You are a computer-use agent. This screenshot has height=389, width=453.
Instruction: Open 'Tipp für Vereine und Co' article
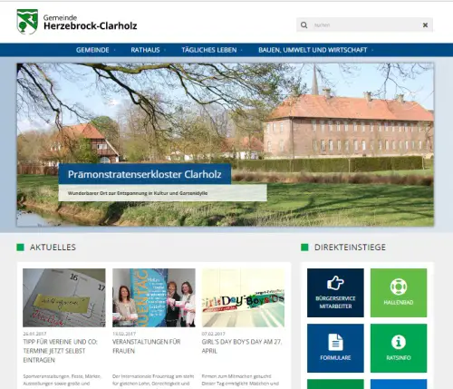point(60,351)
